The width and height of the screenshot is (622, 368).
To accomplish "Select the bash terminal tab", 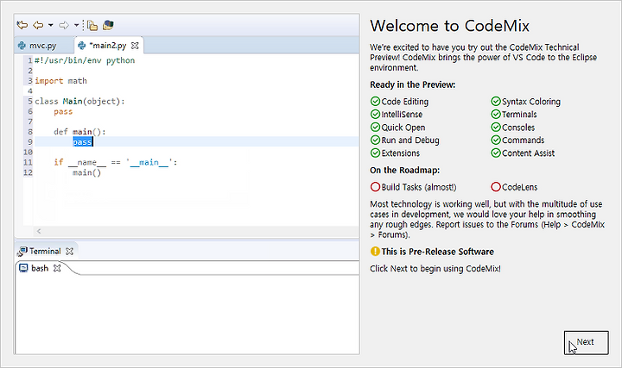I will (40, 268).
